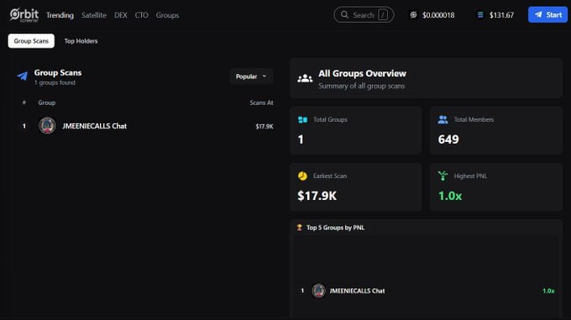Click the trophy icon by Top 5 Groups
Screen dimensions: 571x320
299,228
